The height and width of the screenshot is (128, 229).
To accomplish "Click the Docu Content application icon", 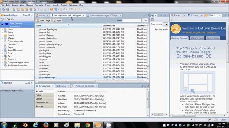I will tap(6, 25).
